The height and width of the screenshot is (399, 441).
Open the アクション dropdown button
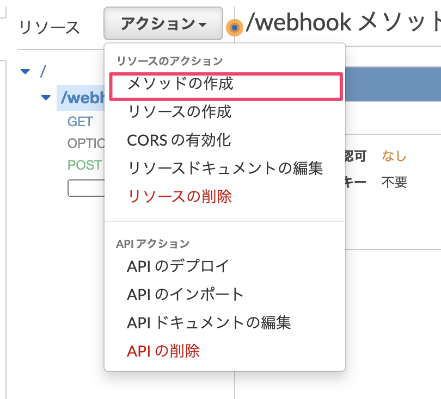(163, 23)
